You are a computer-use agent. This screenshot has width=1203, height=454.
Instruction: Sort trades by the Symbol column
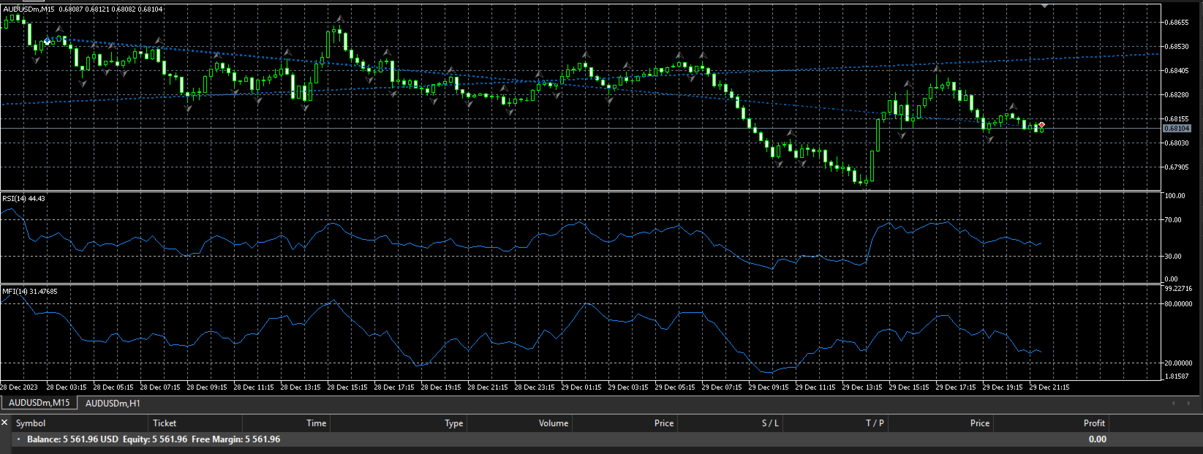click(31, 423)
